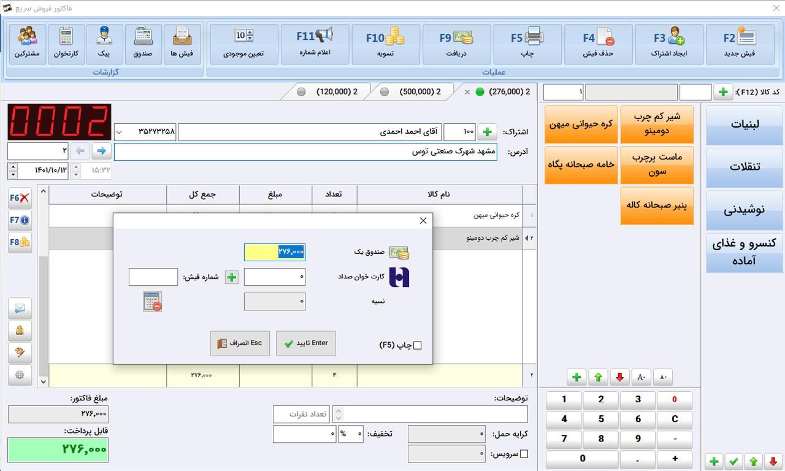Click the F5 print (چاپ) toolbar icon
The image size is (785, 471).
(527, 44)
